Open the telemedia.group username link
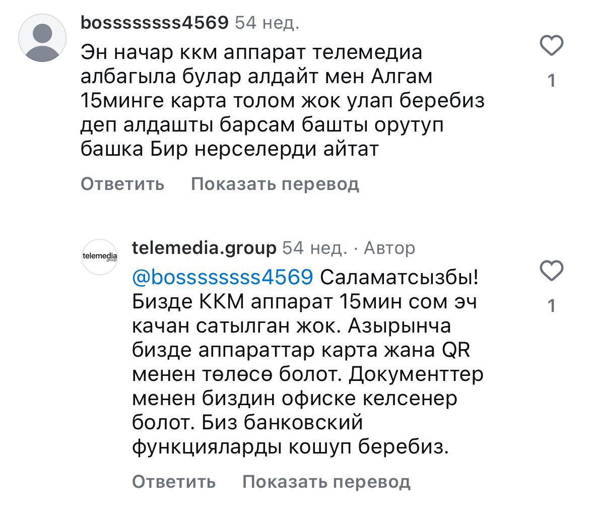This screenshot has height=516, width=594. [x=204, y=248]
